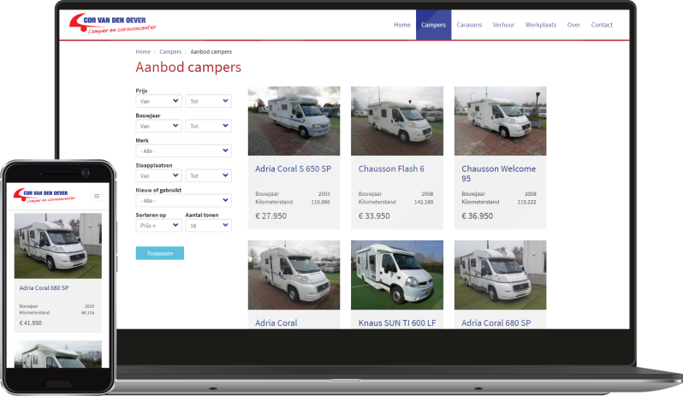Viewport: 683px width, 396px height.
Task: Open Knaus SUN TI 600 LF photo
Action: 397,275
